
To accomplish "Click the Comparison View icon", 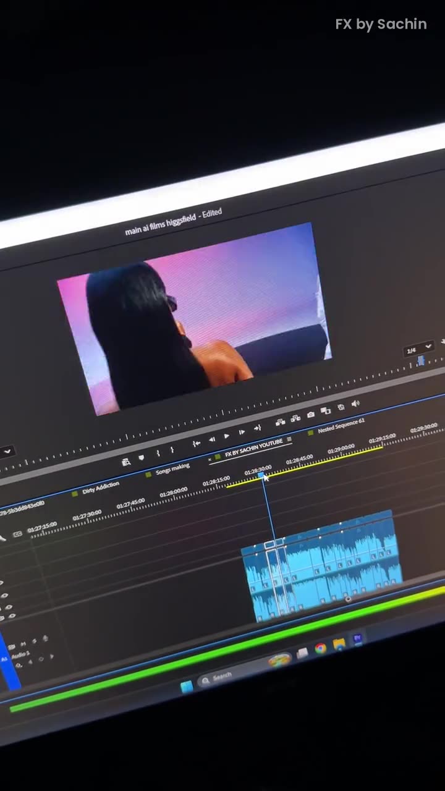I will click(x=326, y=410).
